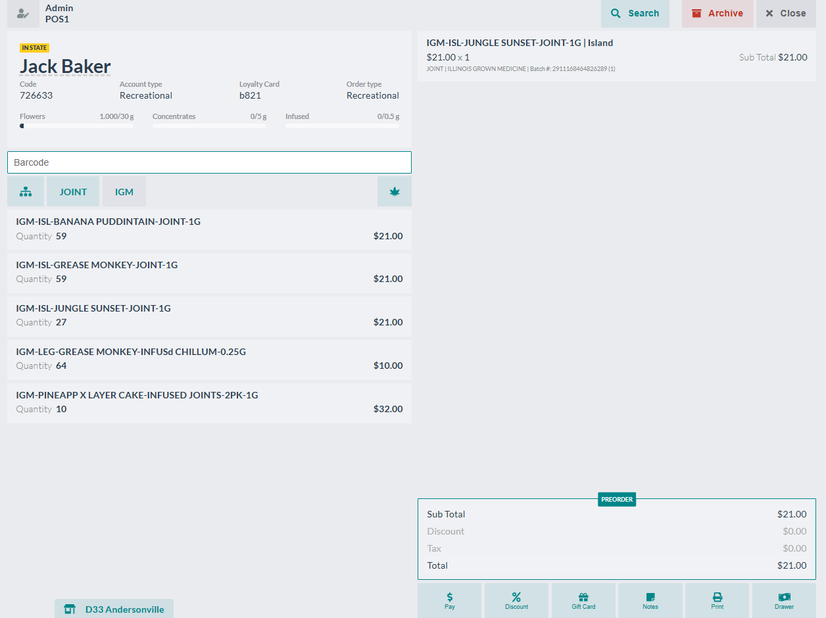
Task: Click the IN STATE badge
Action: click(35, 48)
